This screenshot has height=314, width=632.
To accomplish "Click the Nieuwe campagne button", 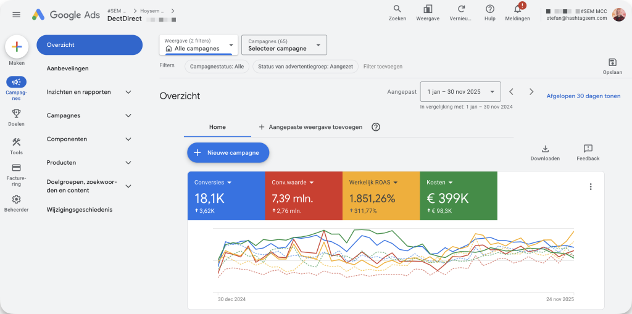I will pyautogui.click(x=228, y=152).
